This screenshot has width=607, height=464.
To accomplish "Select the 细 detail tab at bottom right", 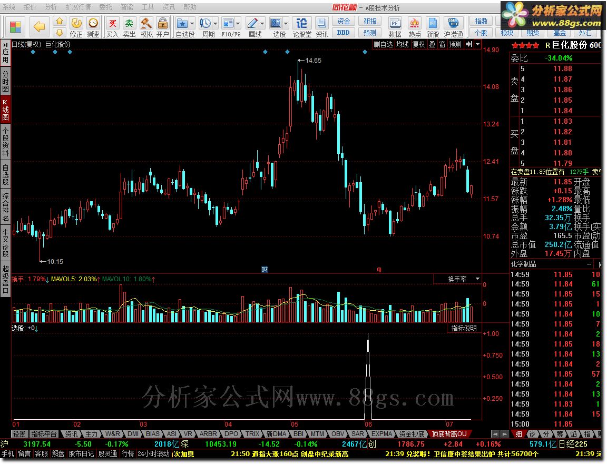I will tap(518, 434).
